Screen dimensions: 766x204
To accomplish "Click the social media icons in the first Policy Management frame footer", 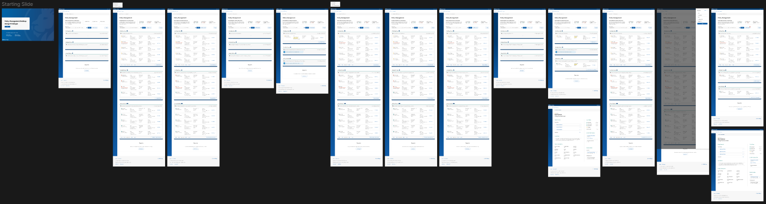I will pyautogui.click(x=106, y=80).
